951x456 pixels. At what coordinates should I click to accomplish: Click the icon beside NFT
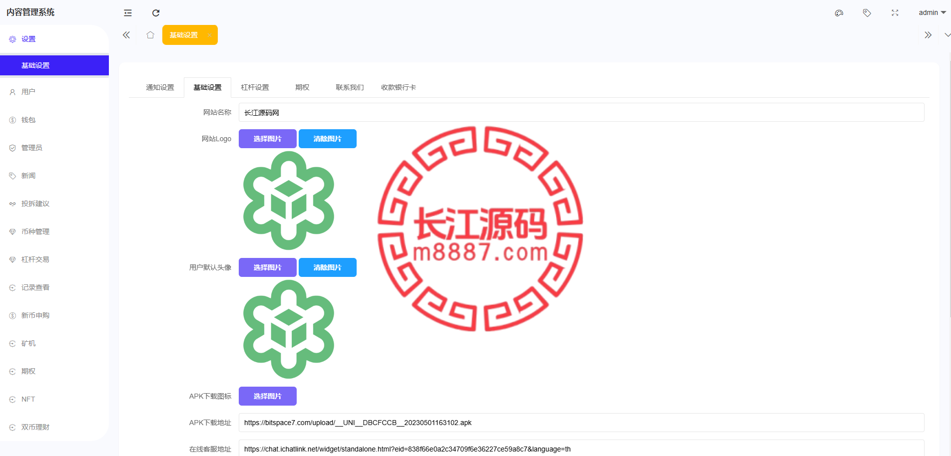(x=12, y=399)
